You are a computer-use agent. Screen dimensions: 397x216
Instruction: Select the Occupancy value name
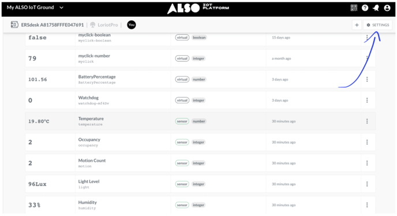point(89,140)
